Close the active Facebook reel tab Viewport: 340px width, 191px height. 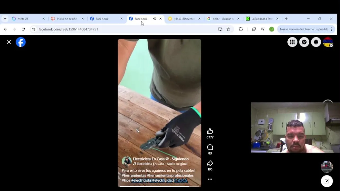click(160, 19)
